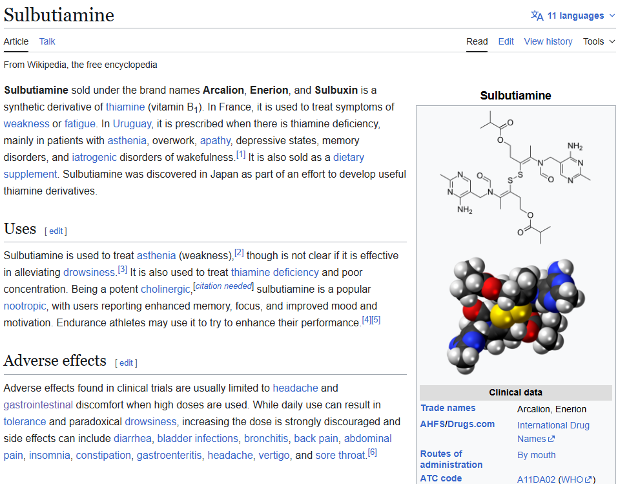The image size is (618, 484).
Task: Follow the constipation link
Action: click(x=103, y=456)
